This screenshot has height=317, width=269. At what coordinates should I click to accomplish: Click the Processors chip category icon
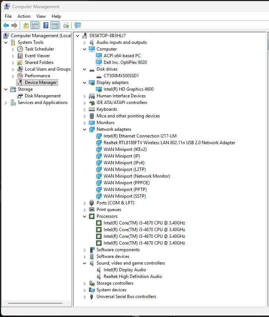(x=92, y=216)
